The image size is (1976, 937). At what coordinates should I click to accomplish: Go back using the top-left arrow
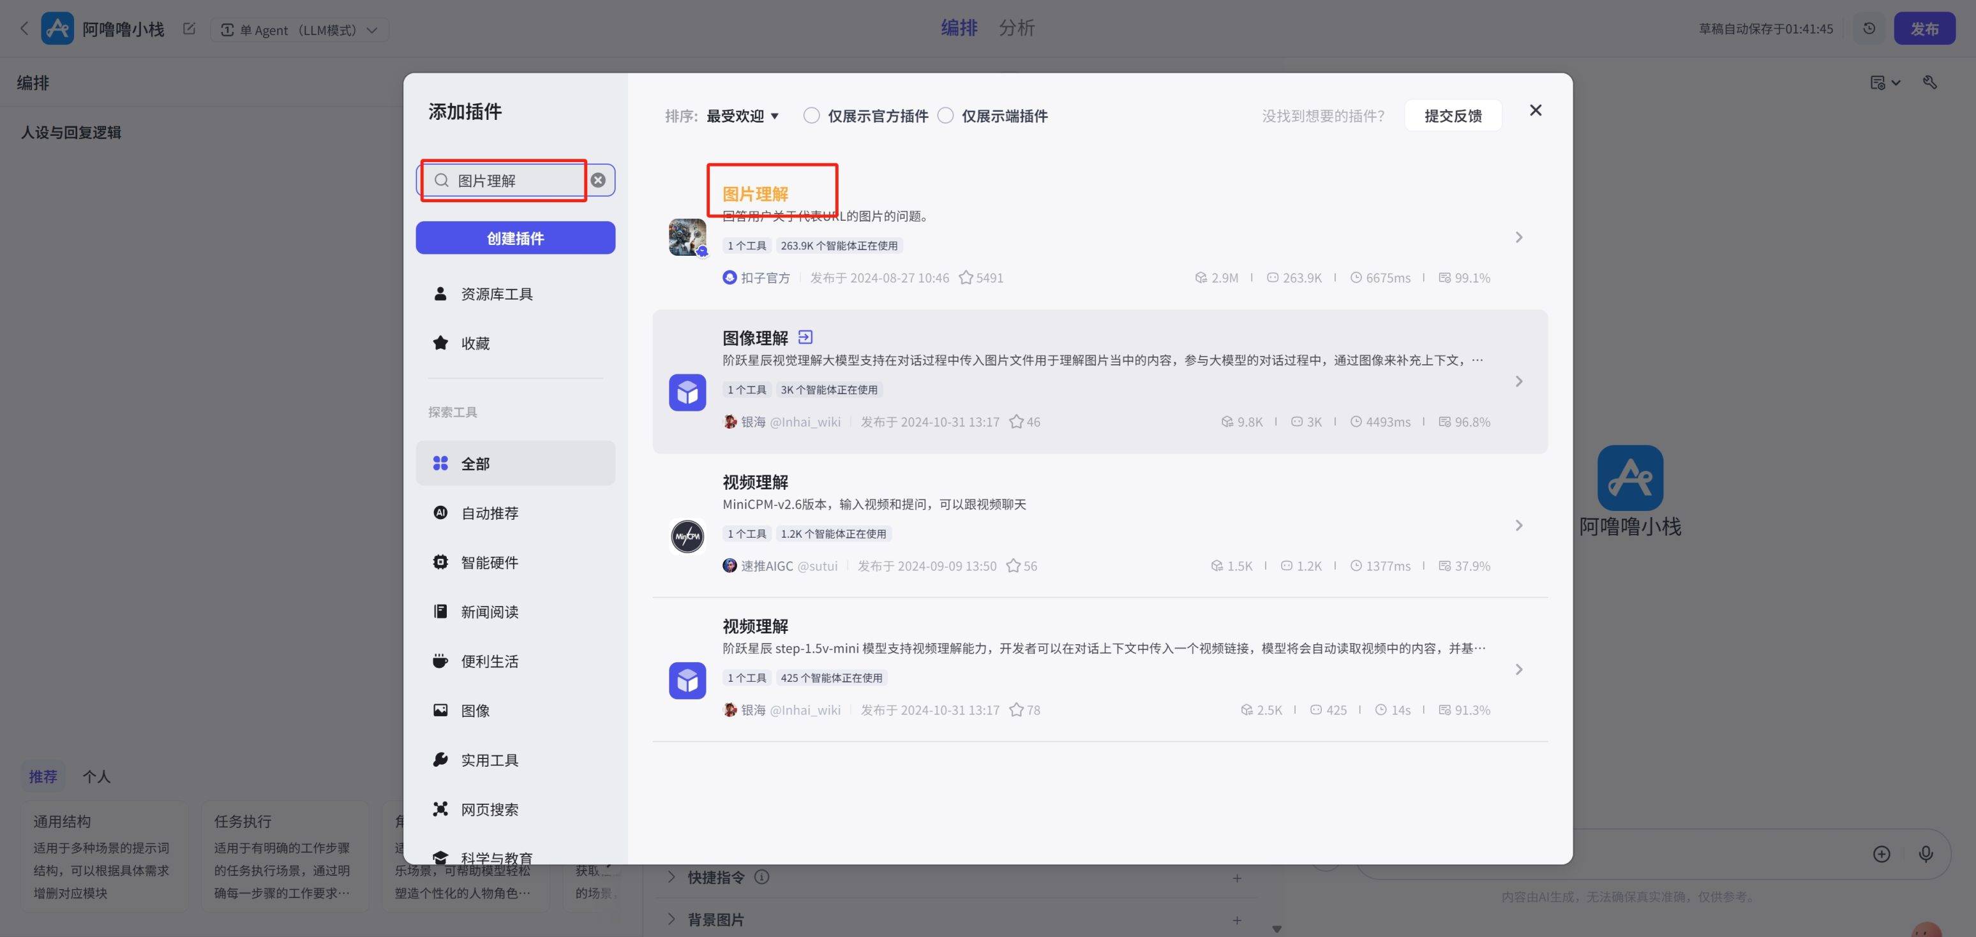tap(24, 29)
